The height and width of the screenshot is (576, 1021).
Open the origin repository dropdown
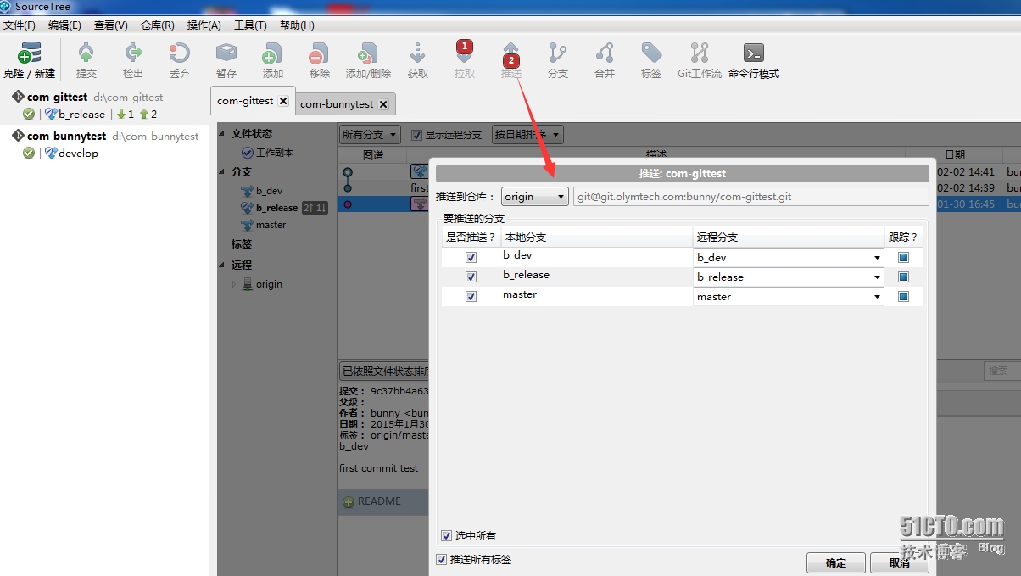pyautogui.click(x=535, y=197)
